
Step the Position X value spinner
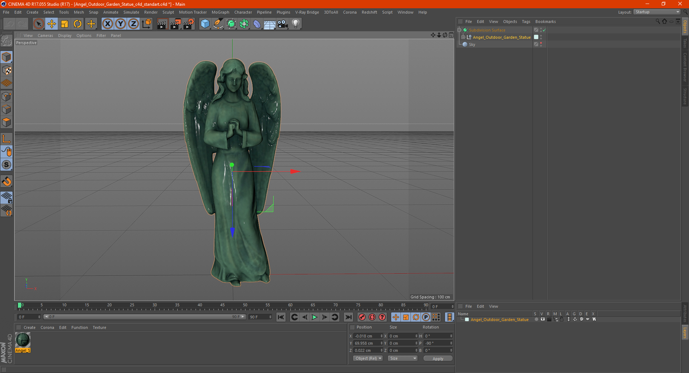pos(381,336)
